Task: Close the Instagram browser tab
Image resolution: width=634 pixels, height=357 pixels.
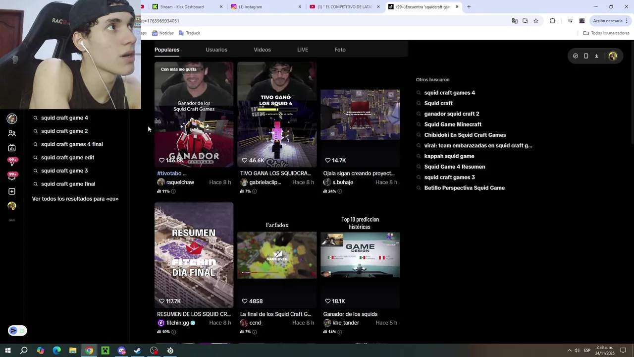Action: pyautogui.click(x=300, y=7)
